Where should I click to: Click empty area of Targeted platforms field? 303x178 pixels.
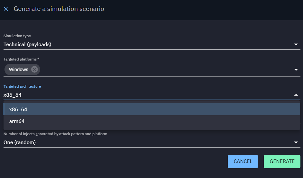point(161,70)
